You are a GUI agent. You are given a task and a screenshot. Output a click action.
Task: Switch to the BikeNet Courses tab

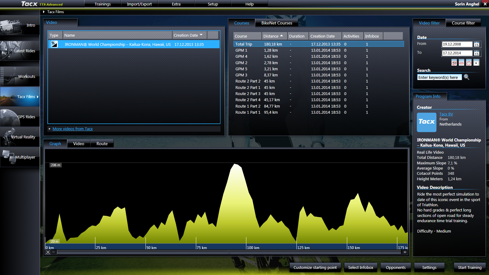tap(277, 23)
